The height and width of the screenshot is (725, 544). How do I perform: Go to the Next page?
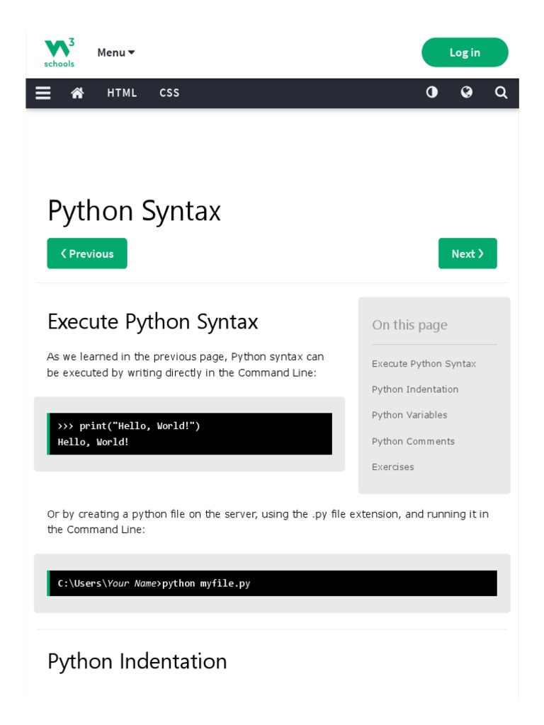tap(467, 253)
